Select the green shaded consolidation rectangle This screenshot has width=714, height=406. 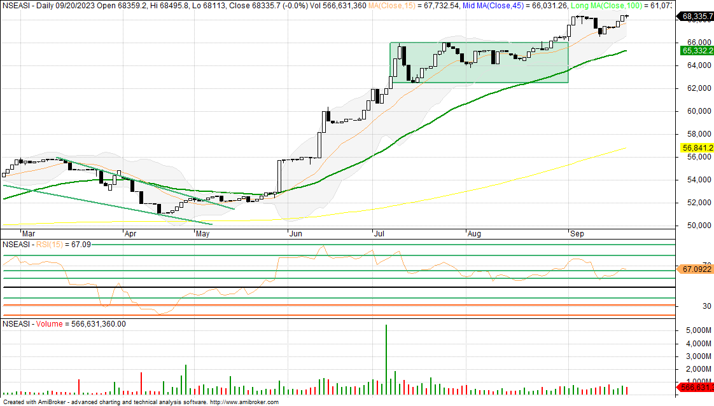[479, 63]
